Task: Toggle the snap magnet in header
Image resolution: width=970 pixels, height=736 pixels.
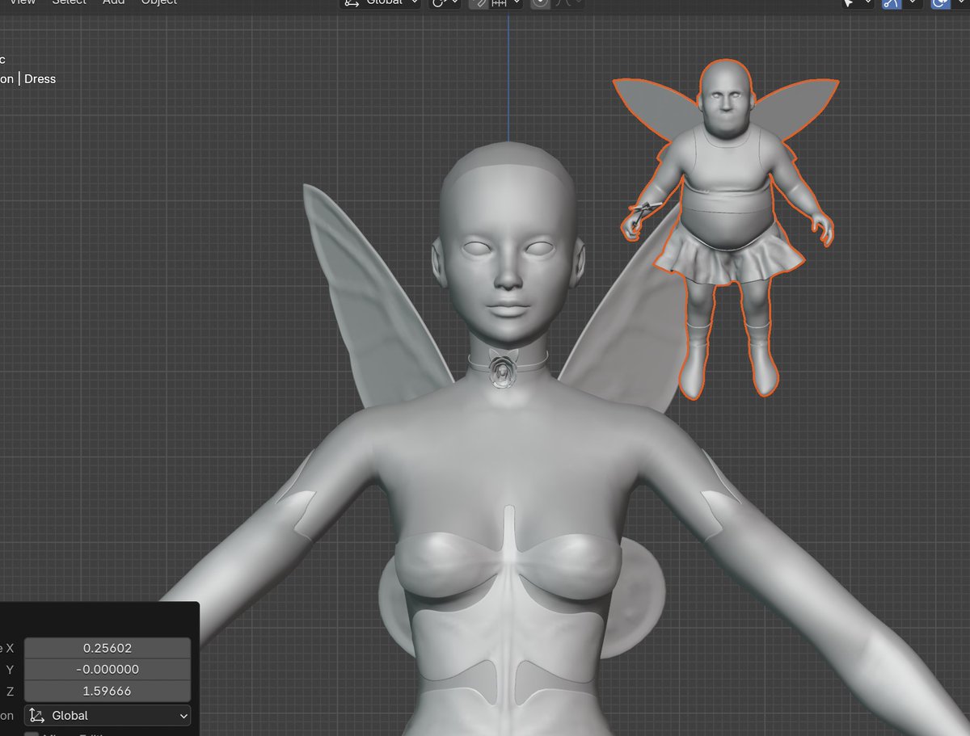Action: click(x=479, y=3)
